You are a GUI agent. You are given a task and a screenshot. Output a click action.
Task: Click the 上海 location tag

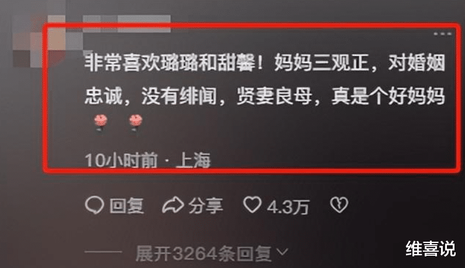pyautogui.click(x=193, y=160)
